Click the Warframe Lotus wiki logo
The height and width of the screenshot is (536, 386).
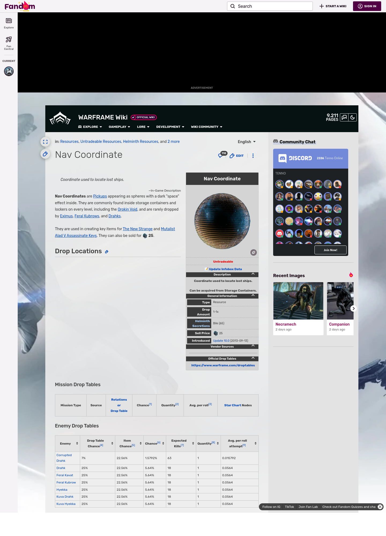click(60, 118)
